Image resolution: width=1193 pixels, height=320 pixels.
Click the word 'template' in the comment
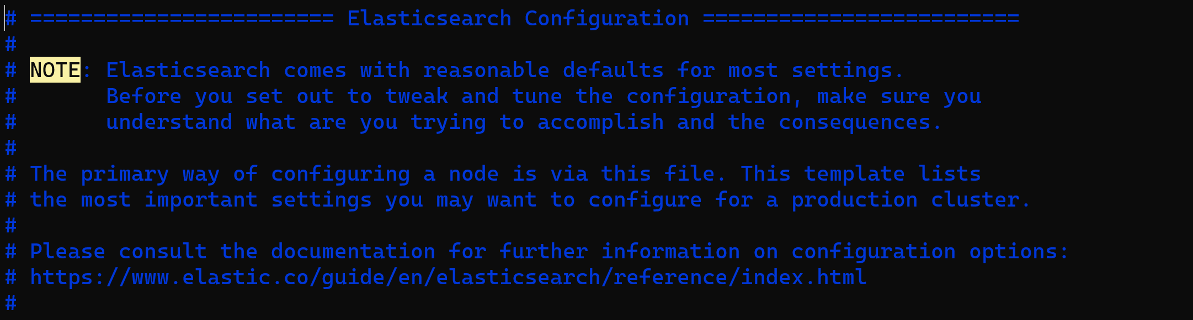854,173
